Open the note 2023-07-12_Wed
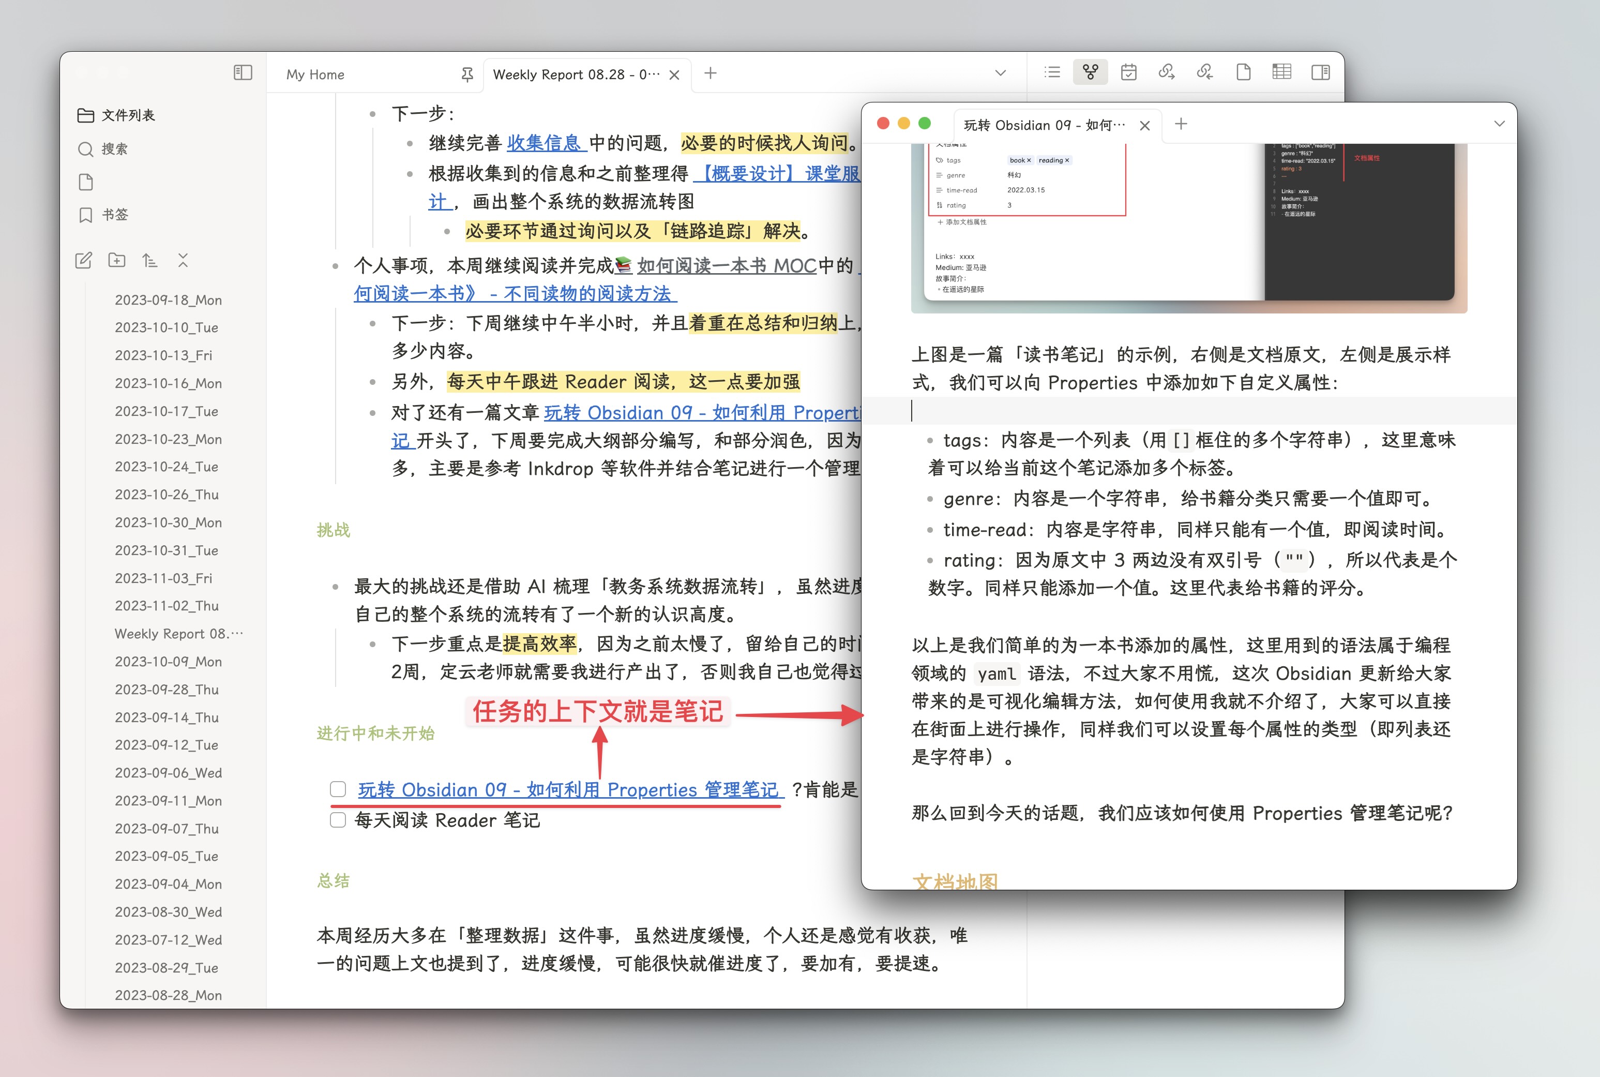1600x1077 pixels. [x=168, y=939]
